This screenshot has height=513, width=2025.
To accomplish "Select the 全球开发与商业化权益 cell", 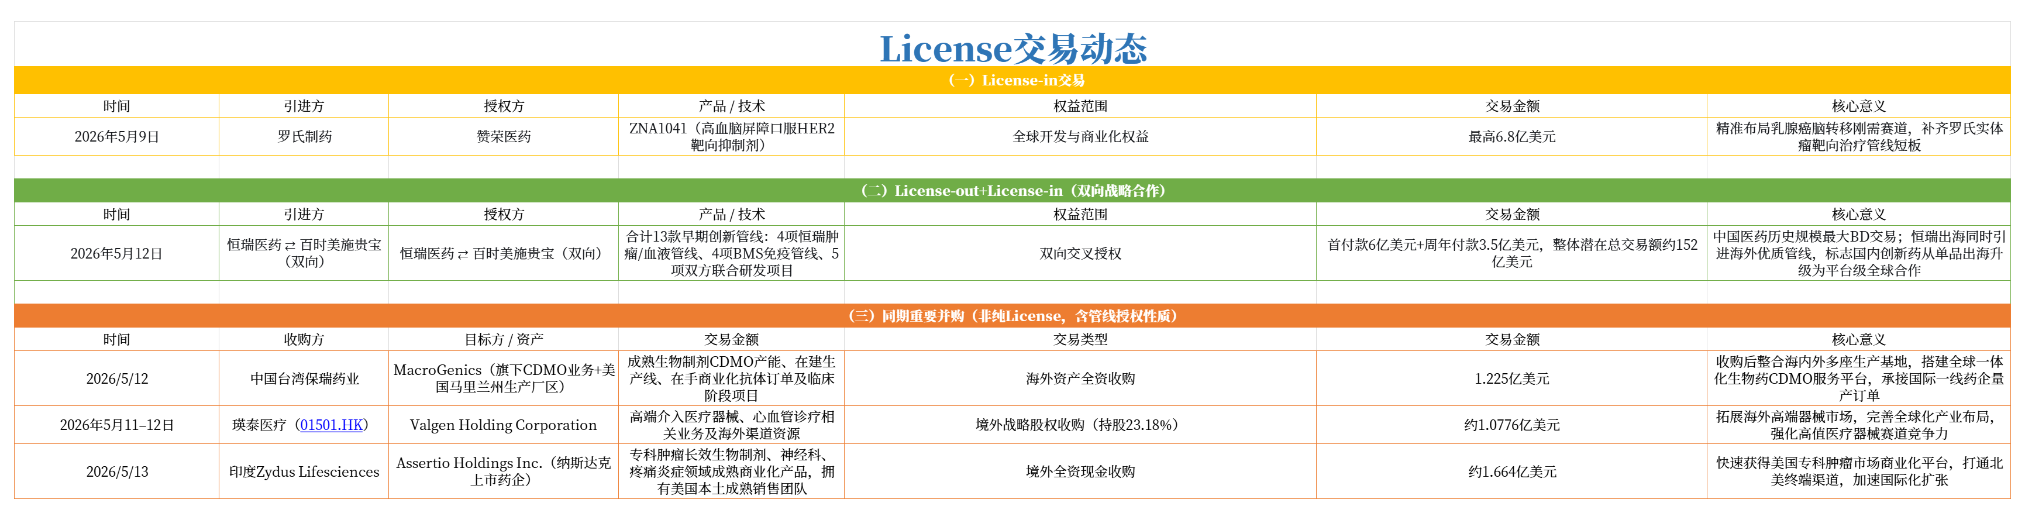I will 1080,137.
